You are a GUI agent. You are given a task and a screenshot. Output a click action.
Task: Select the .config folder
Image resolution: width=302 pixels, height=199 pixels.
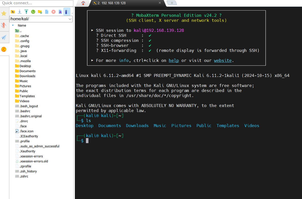[x=22, y=41]
